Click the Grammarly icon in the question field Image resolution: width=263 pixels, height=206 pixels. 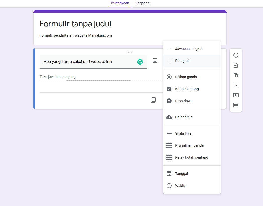click(140, 62)
